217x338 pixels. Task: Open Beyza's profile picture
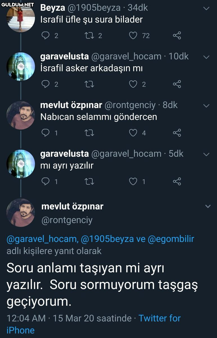(x=20, y=17)
